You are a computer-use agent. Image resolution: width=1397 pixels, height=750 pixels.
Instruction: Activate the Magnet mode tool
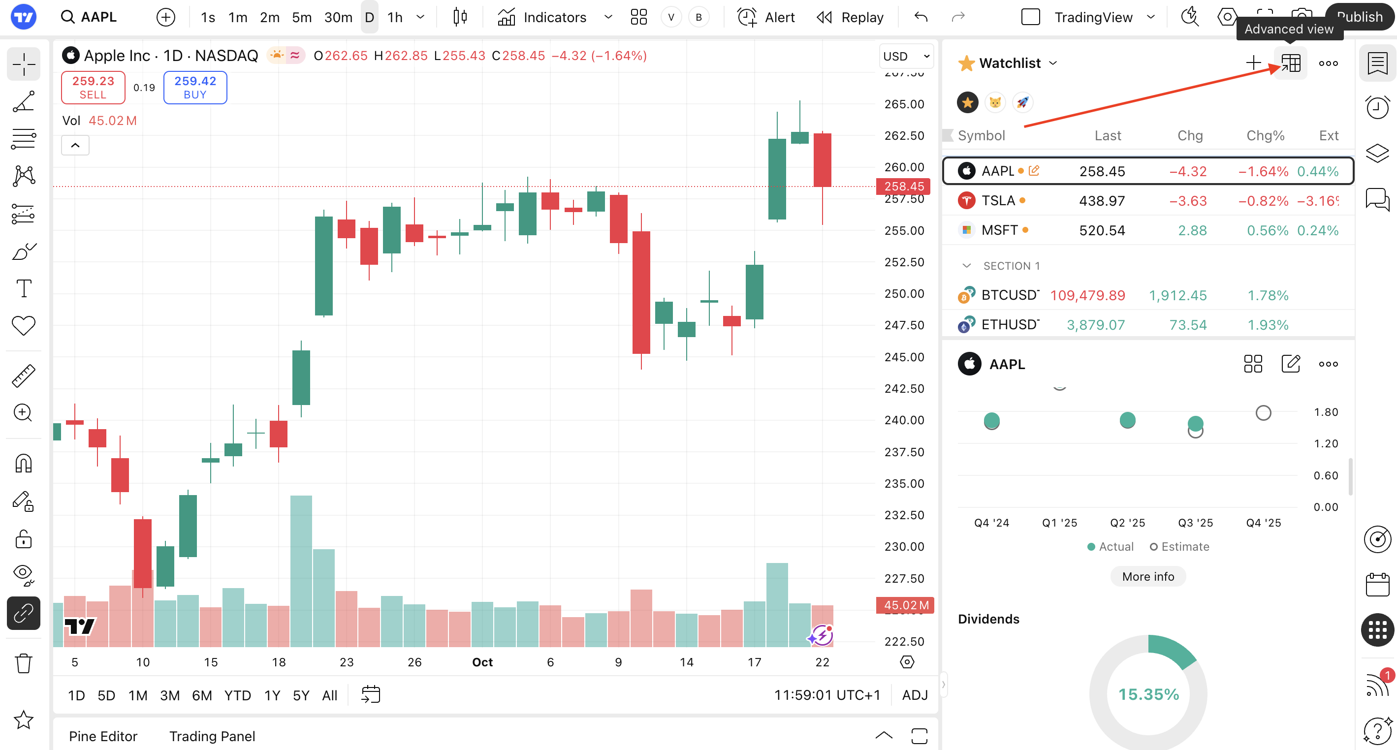(23, 464)
